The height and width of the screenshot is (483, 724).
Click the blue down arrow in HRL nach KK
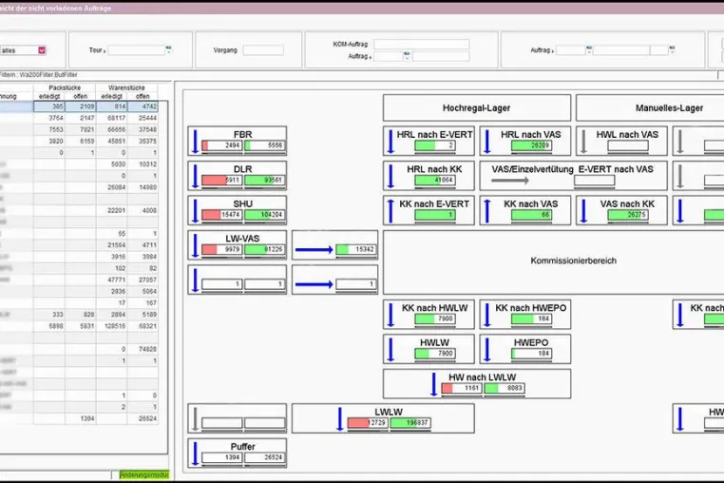[391, 176]
